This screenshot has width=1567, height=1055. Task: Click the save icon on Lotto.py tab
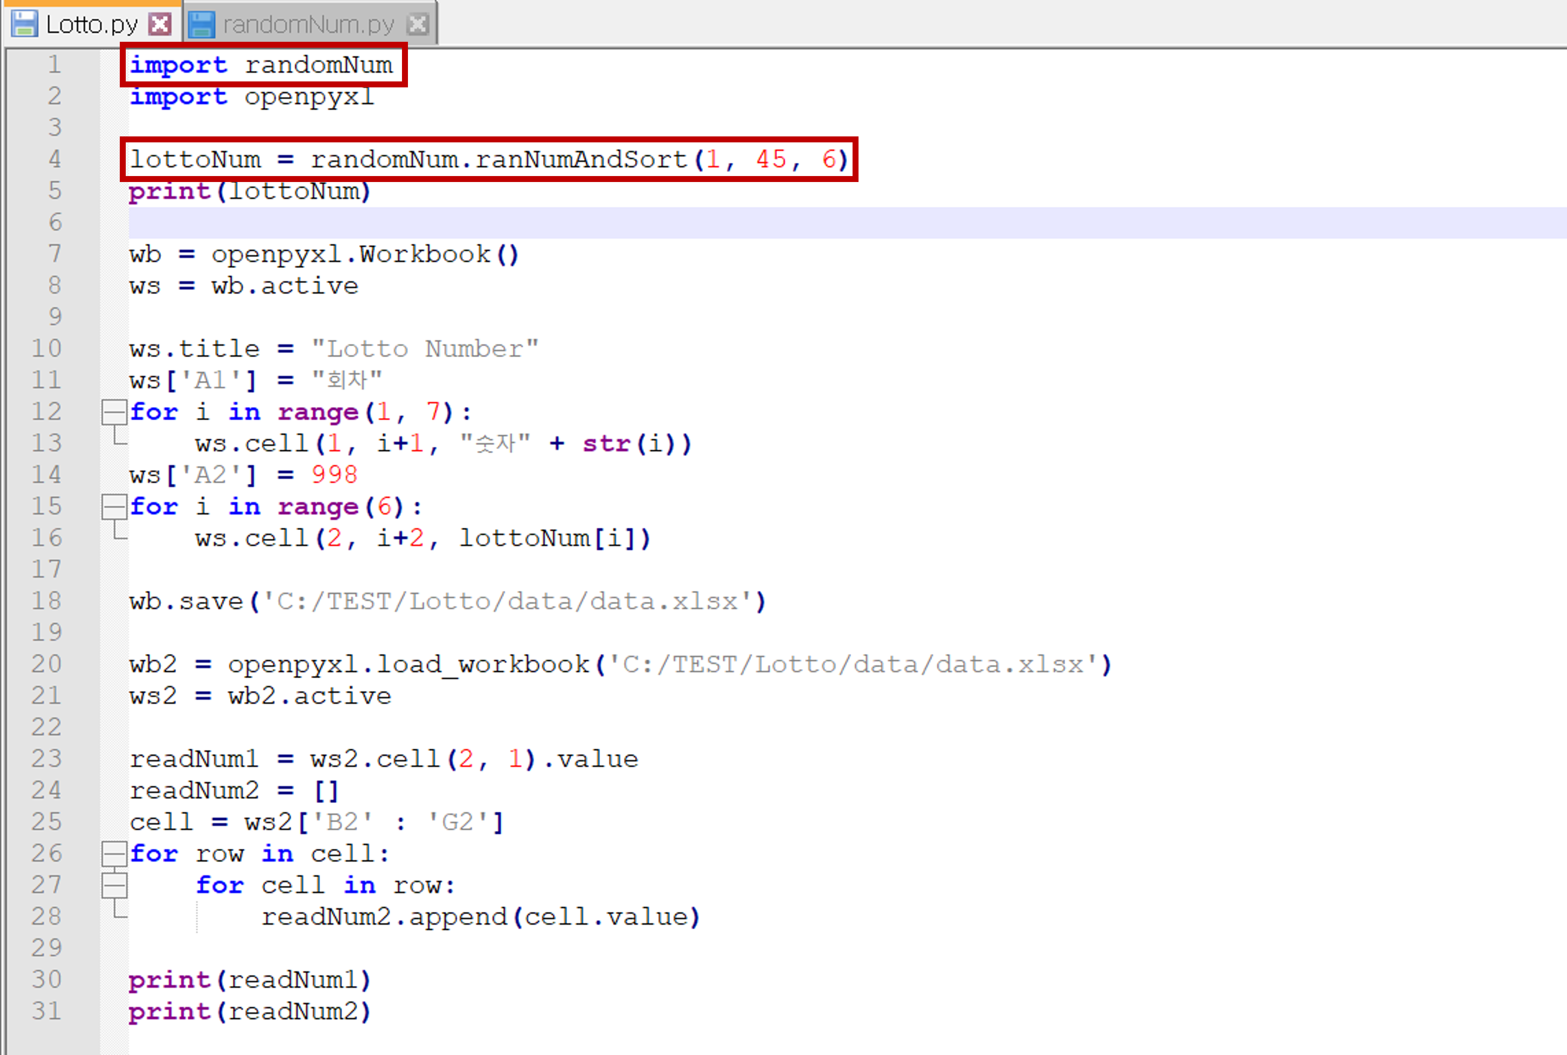25,25
